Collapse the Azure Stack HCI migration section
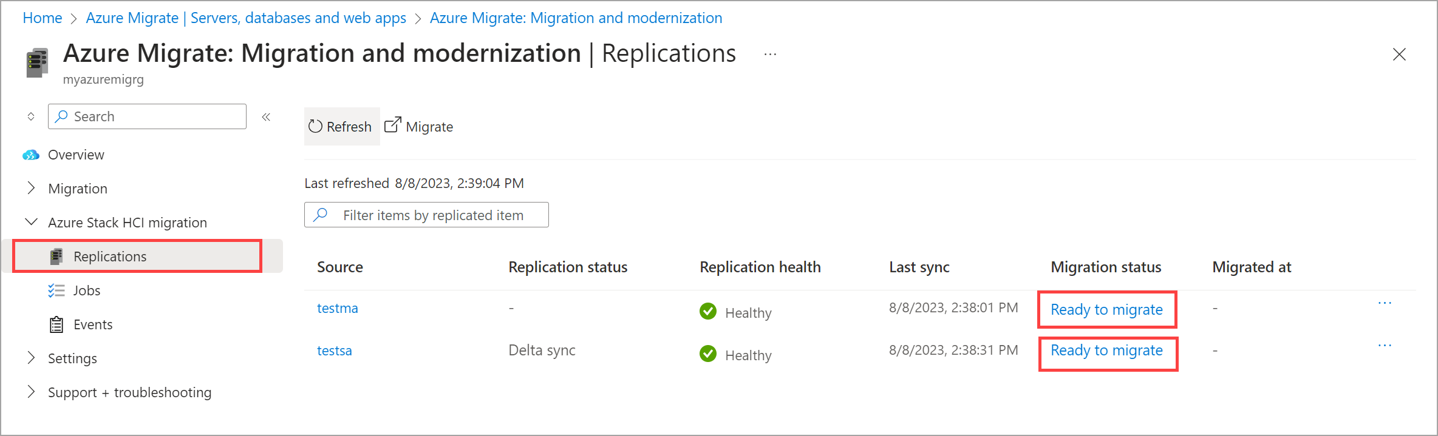The image size is (1438, 436). (x=31, y=222)
